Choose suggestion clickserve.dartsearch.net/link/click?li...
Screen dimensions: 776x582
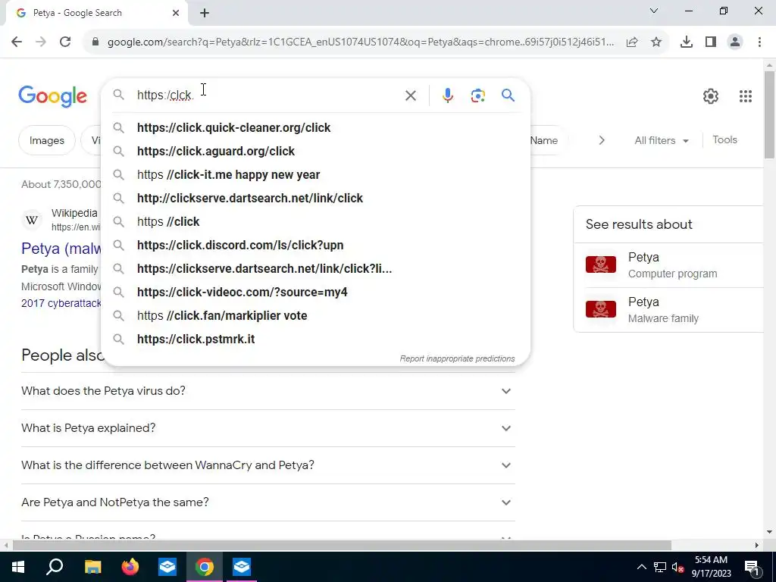(x=315, y=269)
